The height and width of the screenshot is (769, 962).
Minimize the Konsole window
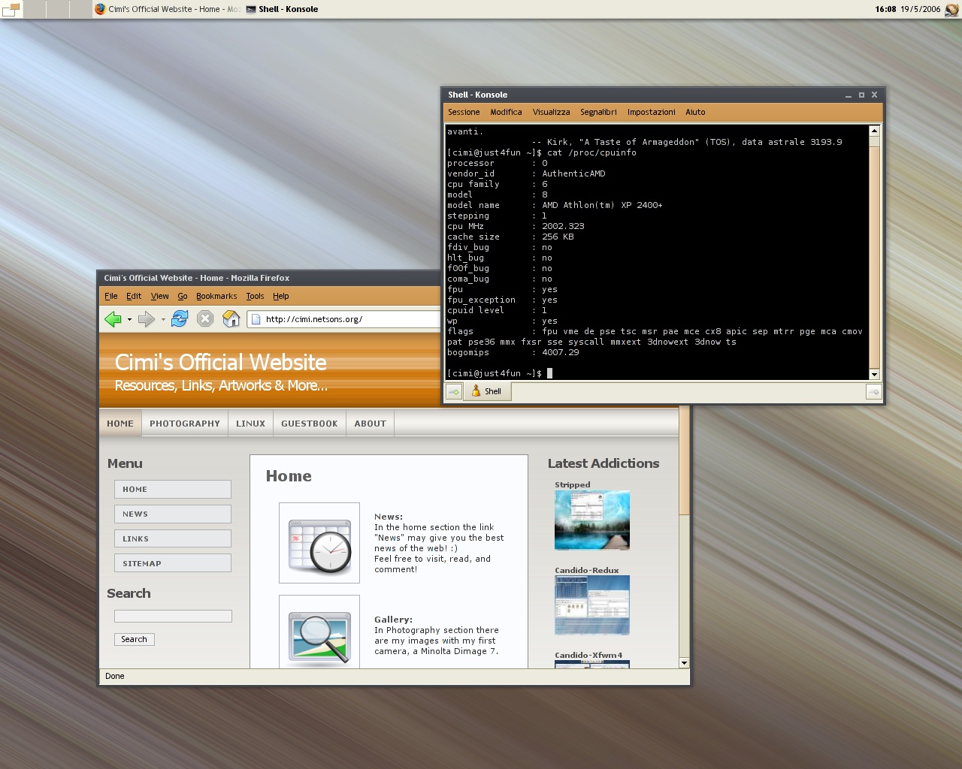(849, 95)
